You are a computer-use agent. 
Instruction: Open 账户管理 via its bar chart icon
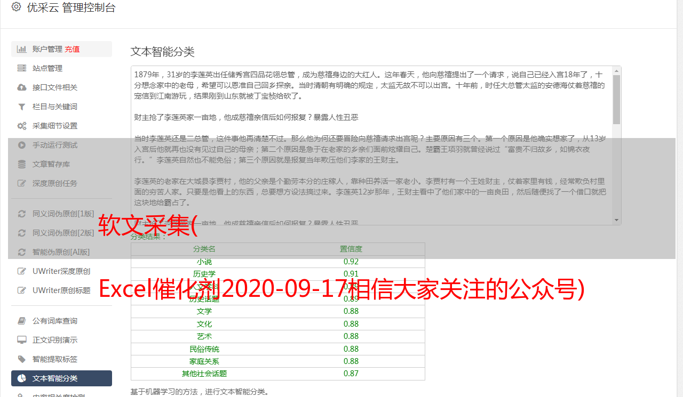(22, 49)
